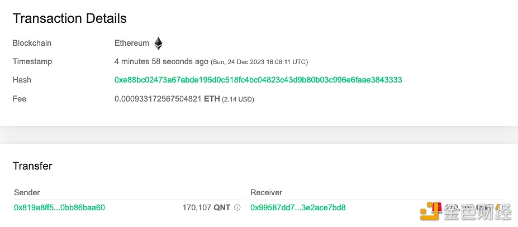Click the Timestamp field label

[32, 61]
